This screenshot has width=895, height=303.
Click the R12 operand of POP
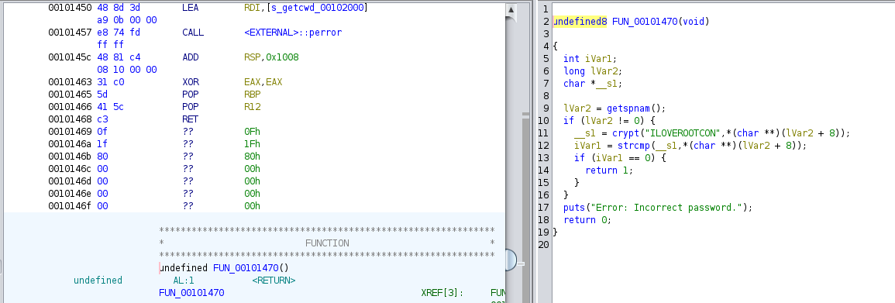252,107
